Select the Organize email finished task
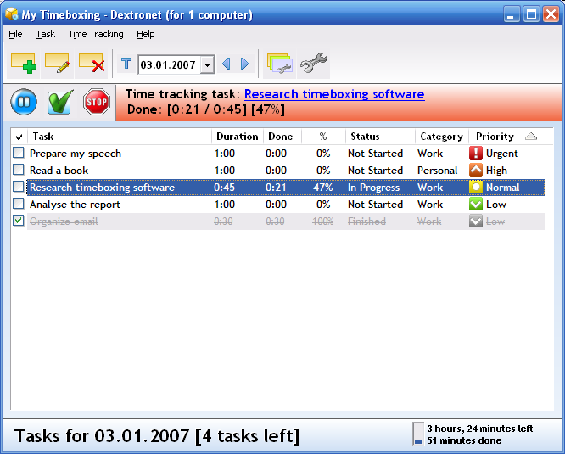Screen dimensions: 565x454 (285, 221)
